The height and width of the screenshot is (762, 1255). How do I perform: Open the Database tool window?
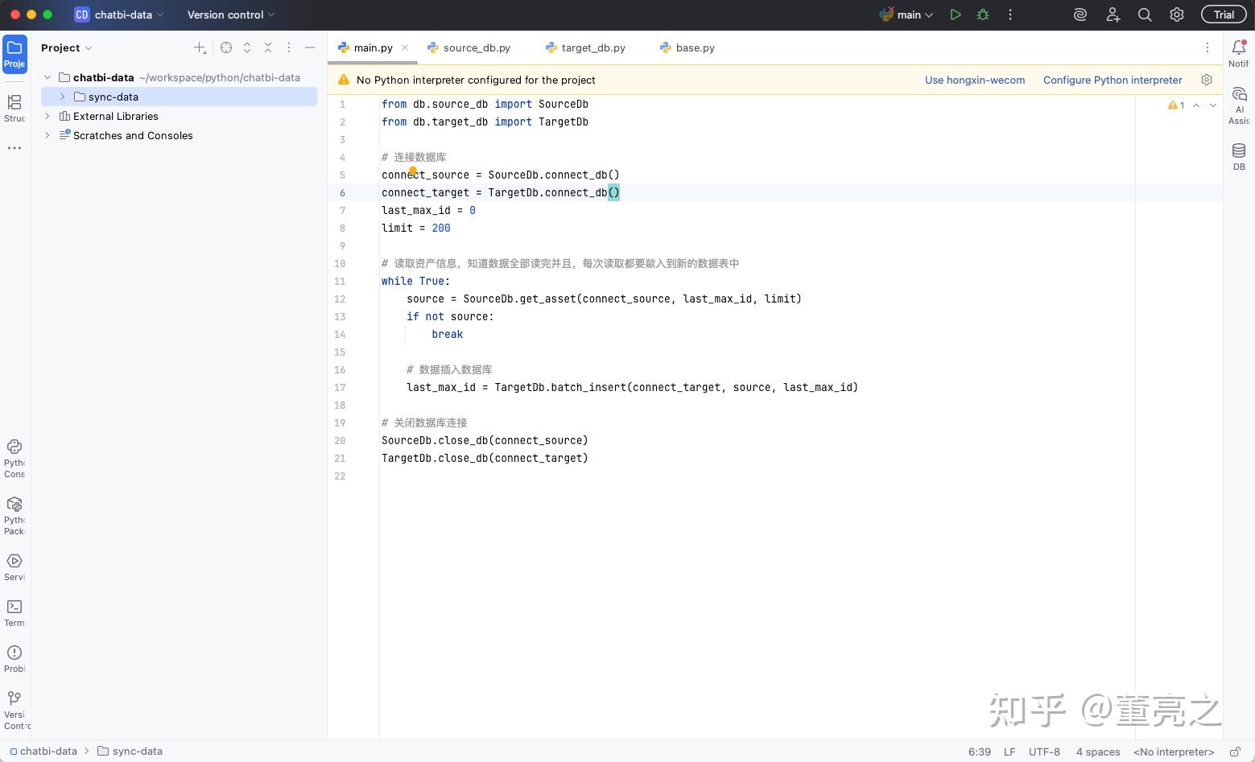pyautogui.click(x=1239, y=156)
